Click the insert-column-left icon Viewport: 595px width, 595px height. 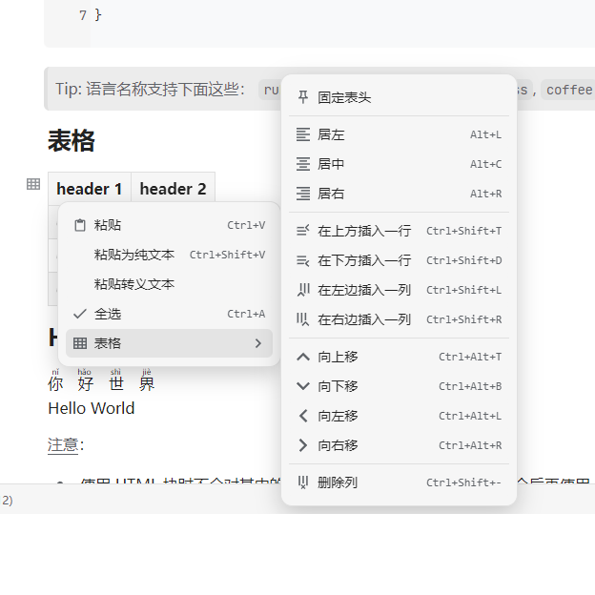click(x=303, y=290)
